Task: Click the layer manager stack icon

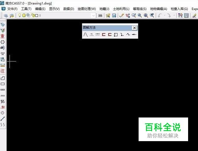Action: click(x=6, y=15)
